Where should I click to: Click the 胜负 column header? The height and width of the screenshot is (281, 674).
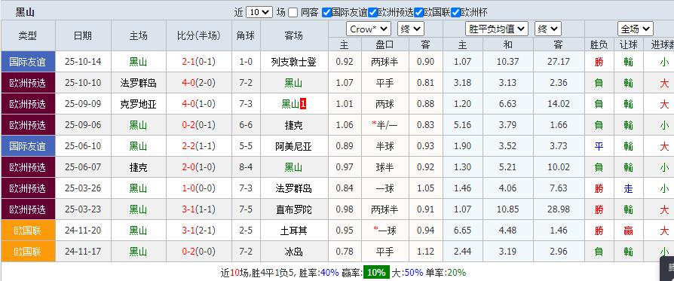(599, 44)
